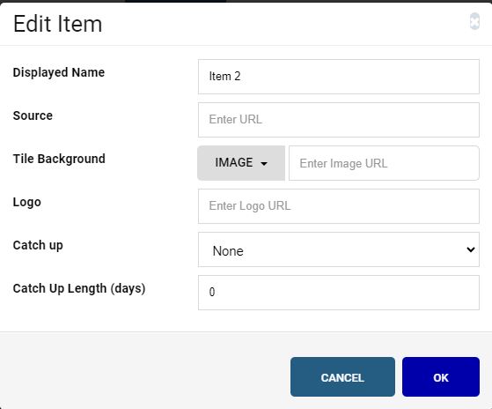492x409 pixels.
Task: Focus the Enter Image URL field
Action: 384,163
